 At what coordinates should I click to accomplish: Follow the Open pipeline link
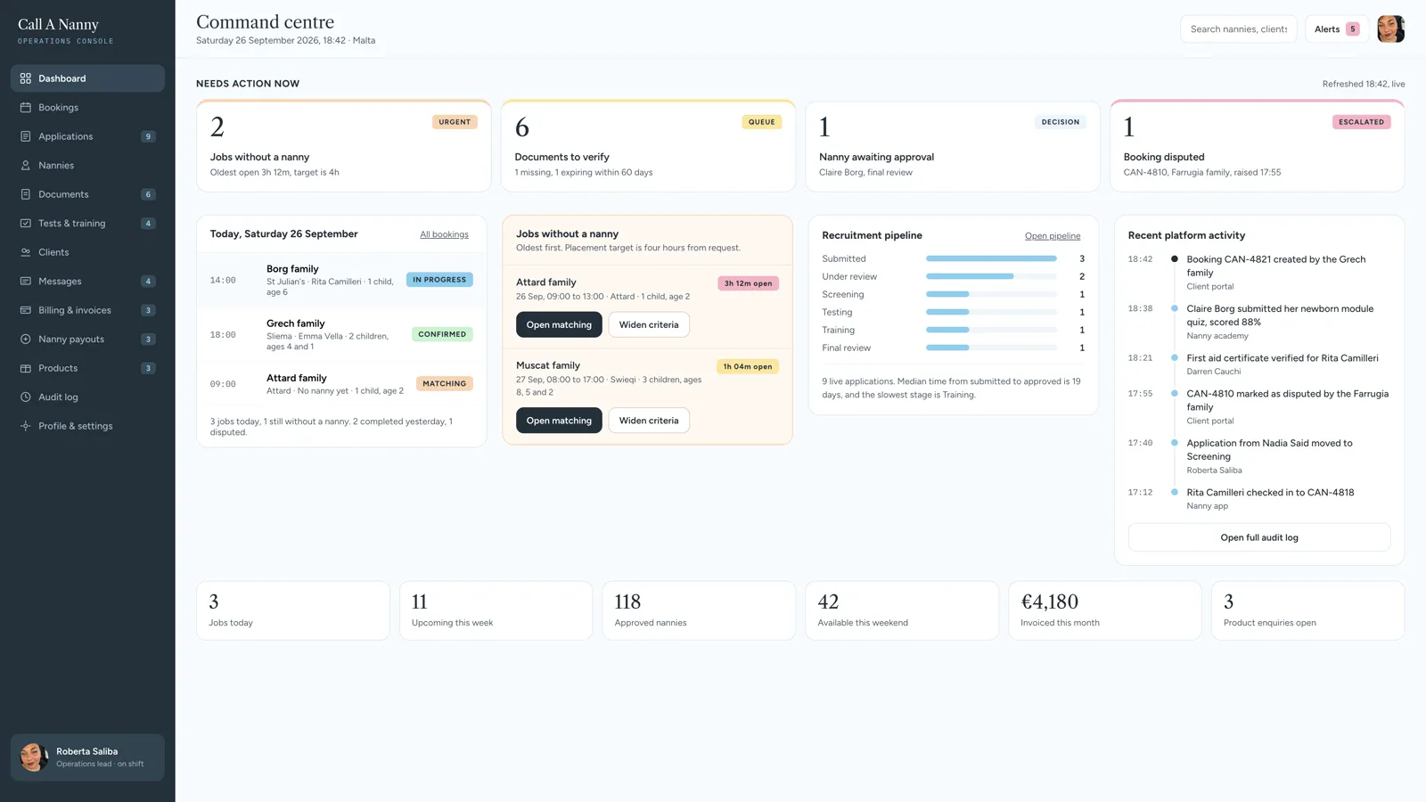(1053, 236)
